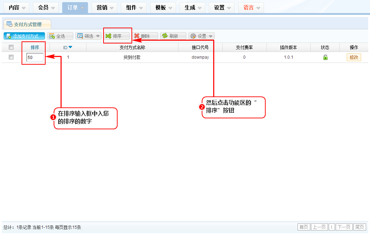370x234 pixels.
Task: Check the header select-all checkbox
Action: tap(11, 47)
